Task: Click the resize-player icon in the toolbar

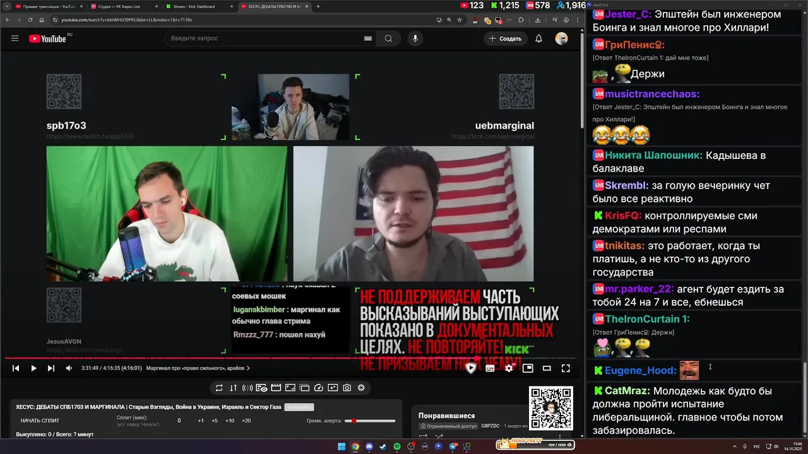Action: click(x=290, y=388)
